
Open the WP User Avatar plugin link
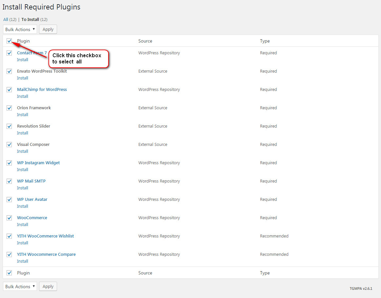[x=32, y=199]
